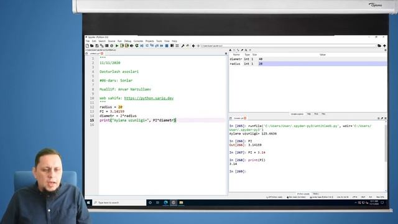Click the Forward arrow navigation icon
This screenshot has width=398, height=224.
198,45
